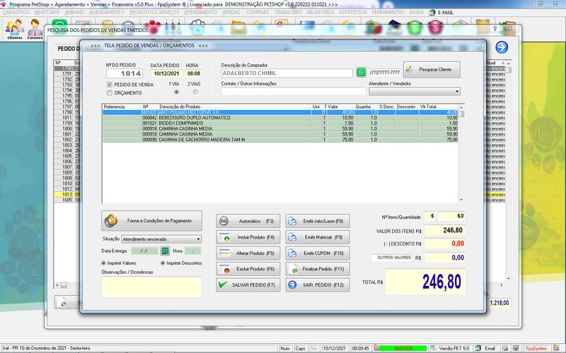The width and height of the screenshot is (566, 353).
Task: Open the PRODUTOS E SERVIÇOS menu
Action: pos(154,12)
